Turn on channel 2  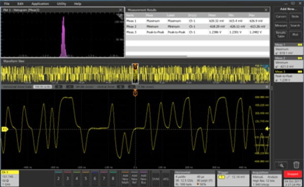tap(58, 178)
